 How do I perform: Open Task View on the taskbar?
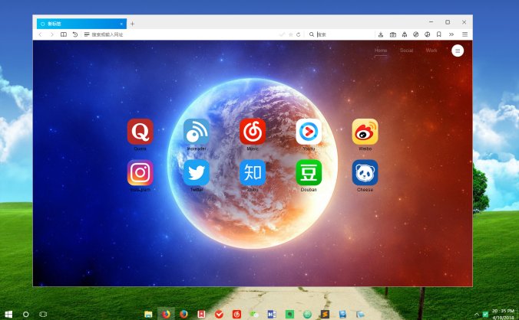pyautogui.click(x=43, y=314)
